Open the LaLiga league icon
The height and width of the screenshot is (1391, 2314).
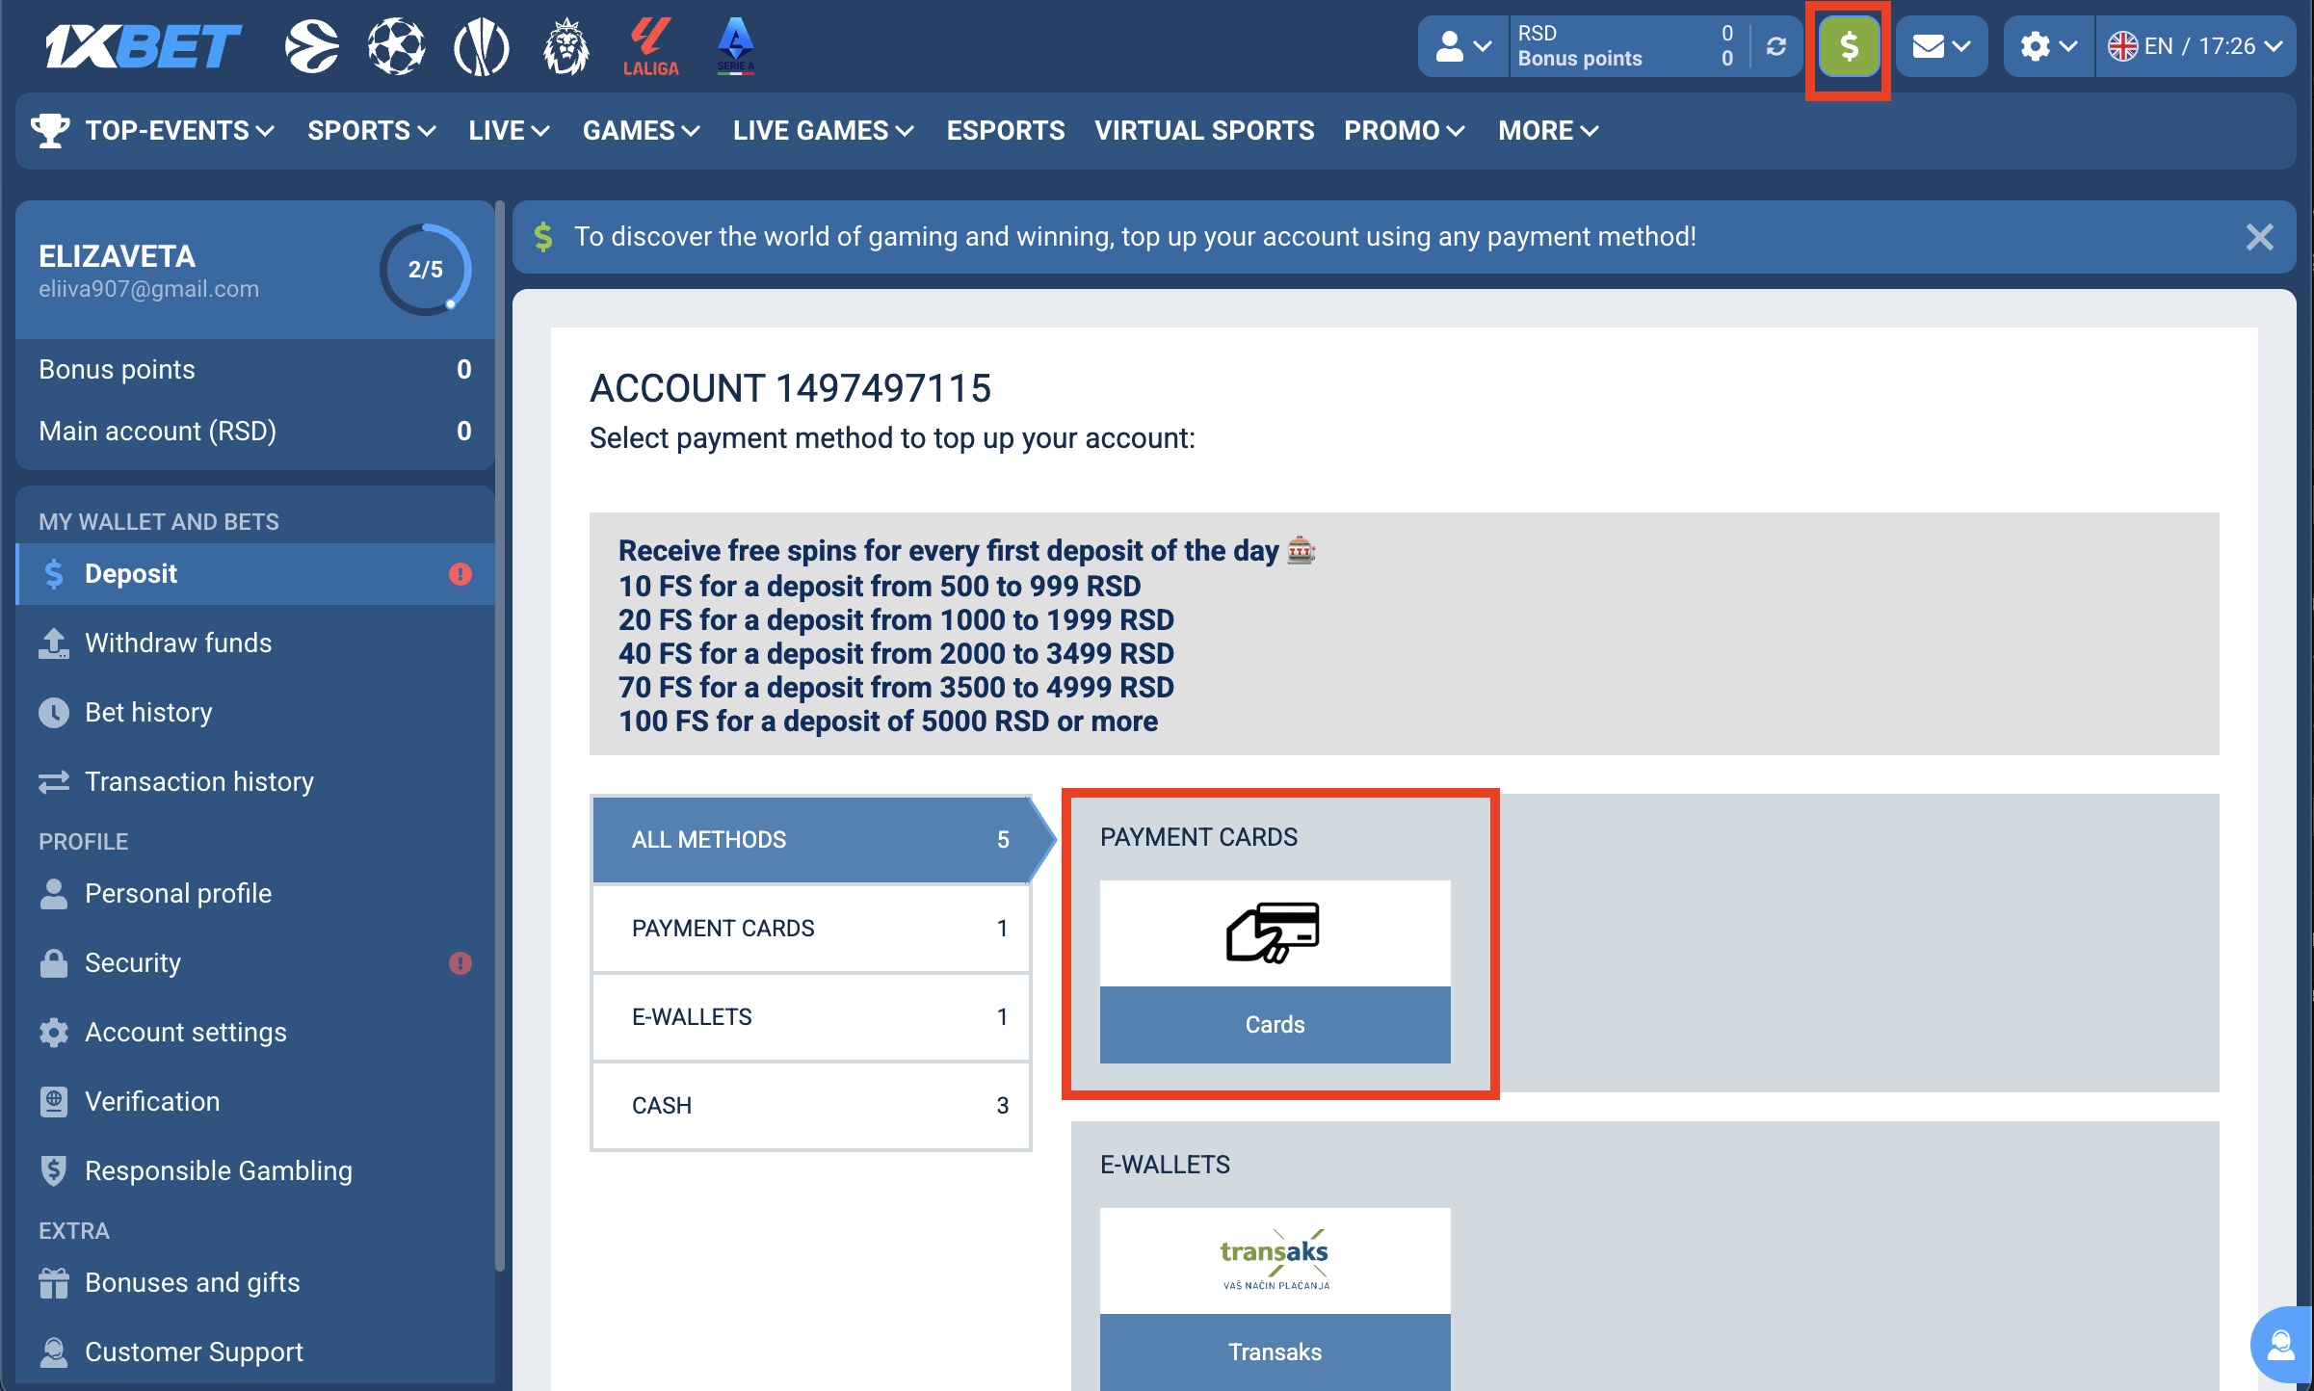coord(650,46)
